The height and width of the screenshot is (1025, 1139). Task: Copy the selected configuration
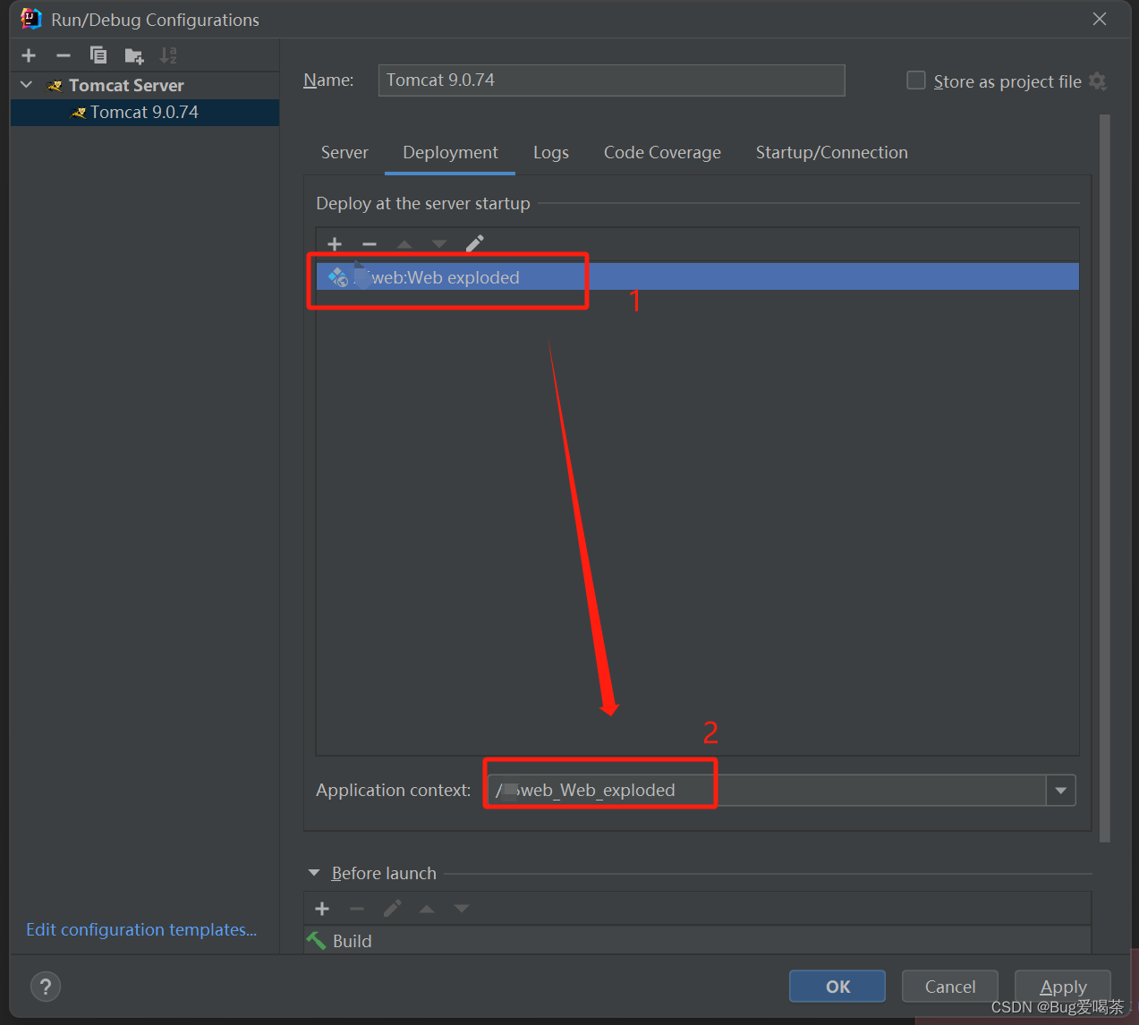[x=98, y=55]
